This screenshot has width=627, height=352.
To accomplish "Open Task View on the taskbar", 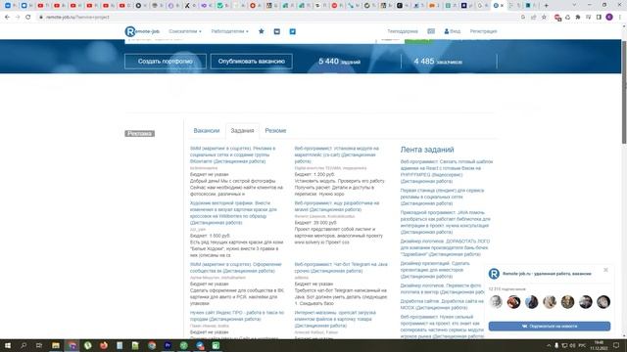I will click(x=39, y=345).
